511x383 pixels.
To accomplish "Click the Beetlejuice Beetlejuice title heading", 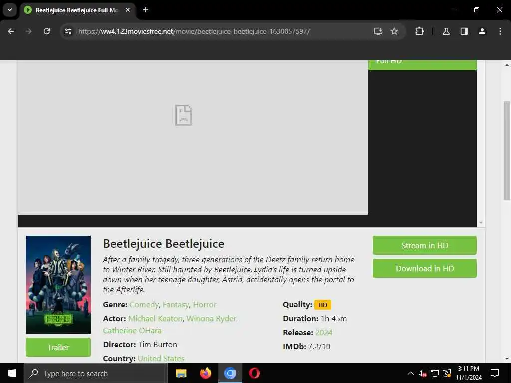I will point(164,243).
